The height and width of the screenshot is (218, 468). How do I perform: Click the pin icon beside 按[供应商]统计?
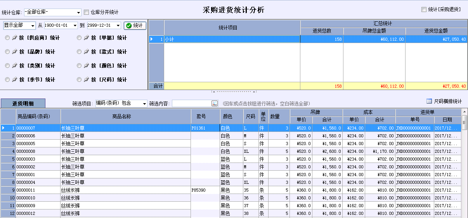(x=15, y=38)
